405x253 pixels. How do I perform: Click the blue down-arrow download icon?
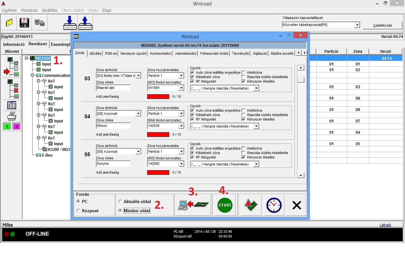click(70, 23)
